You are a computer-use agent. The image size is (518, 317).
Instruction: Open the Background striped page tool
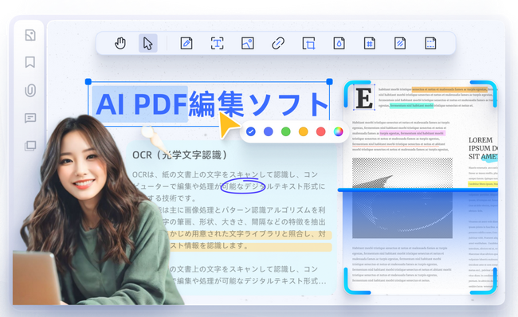click(x=400, y=43)
